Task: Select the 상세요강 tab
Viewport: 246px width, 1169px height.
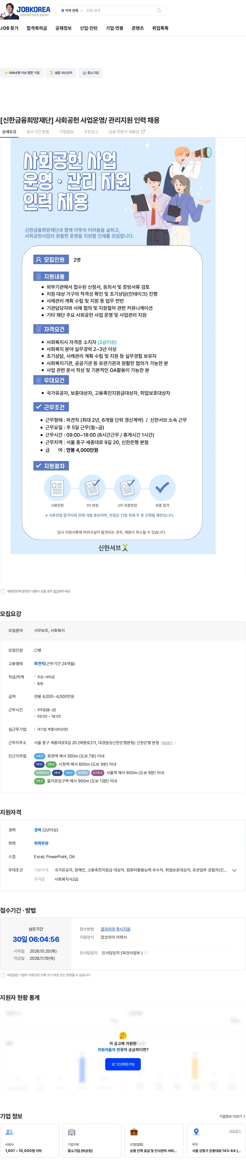Action: pos(9,132)
